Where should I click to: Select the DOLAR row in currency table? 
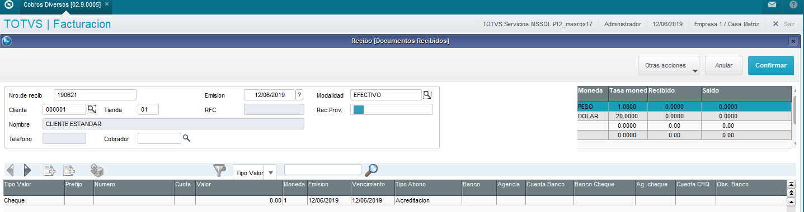point(684,116)
